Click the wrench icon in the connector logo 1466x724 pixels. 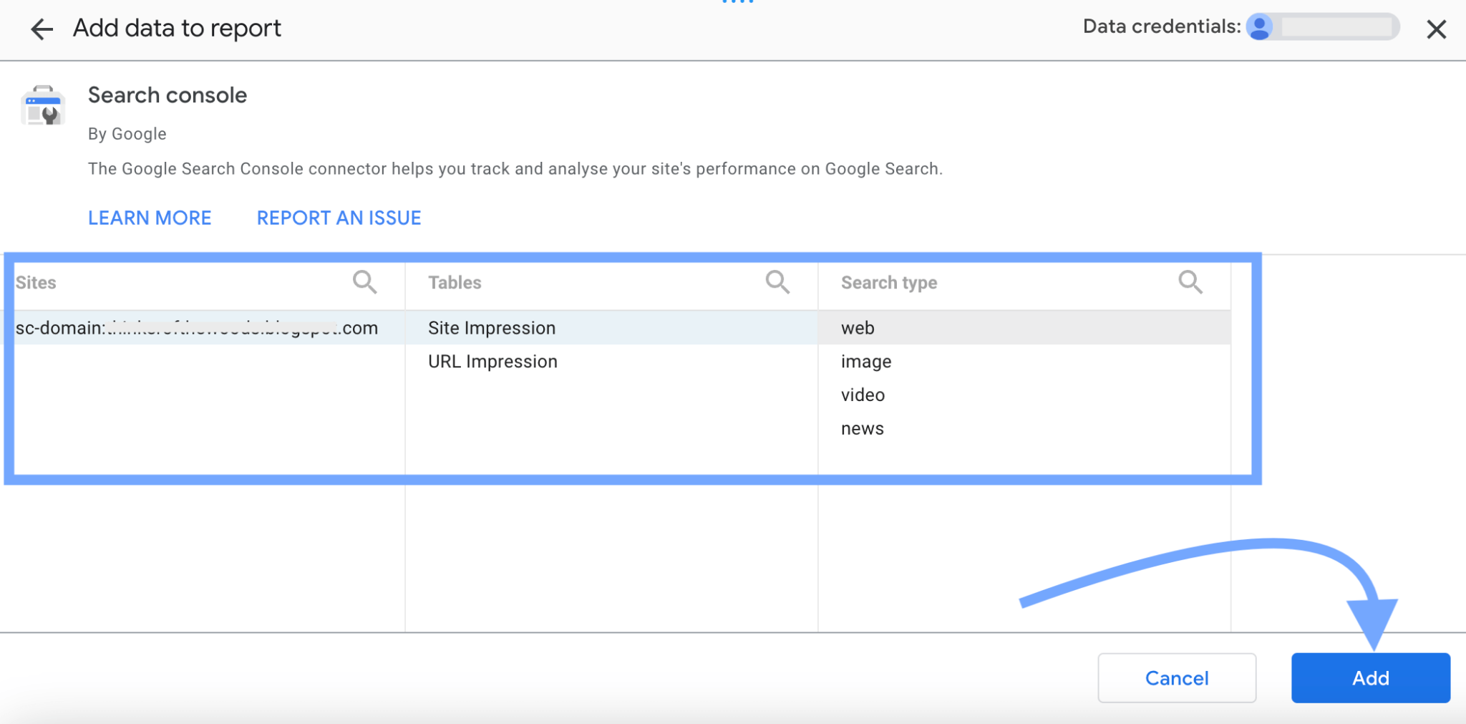point(50,115)
